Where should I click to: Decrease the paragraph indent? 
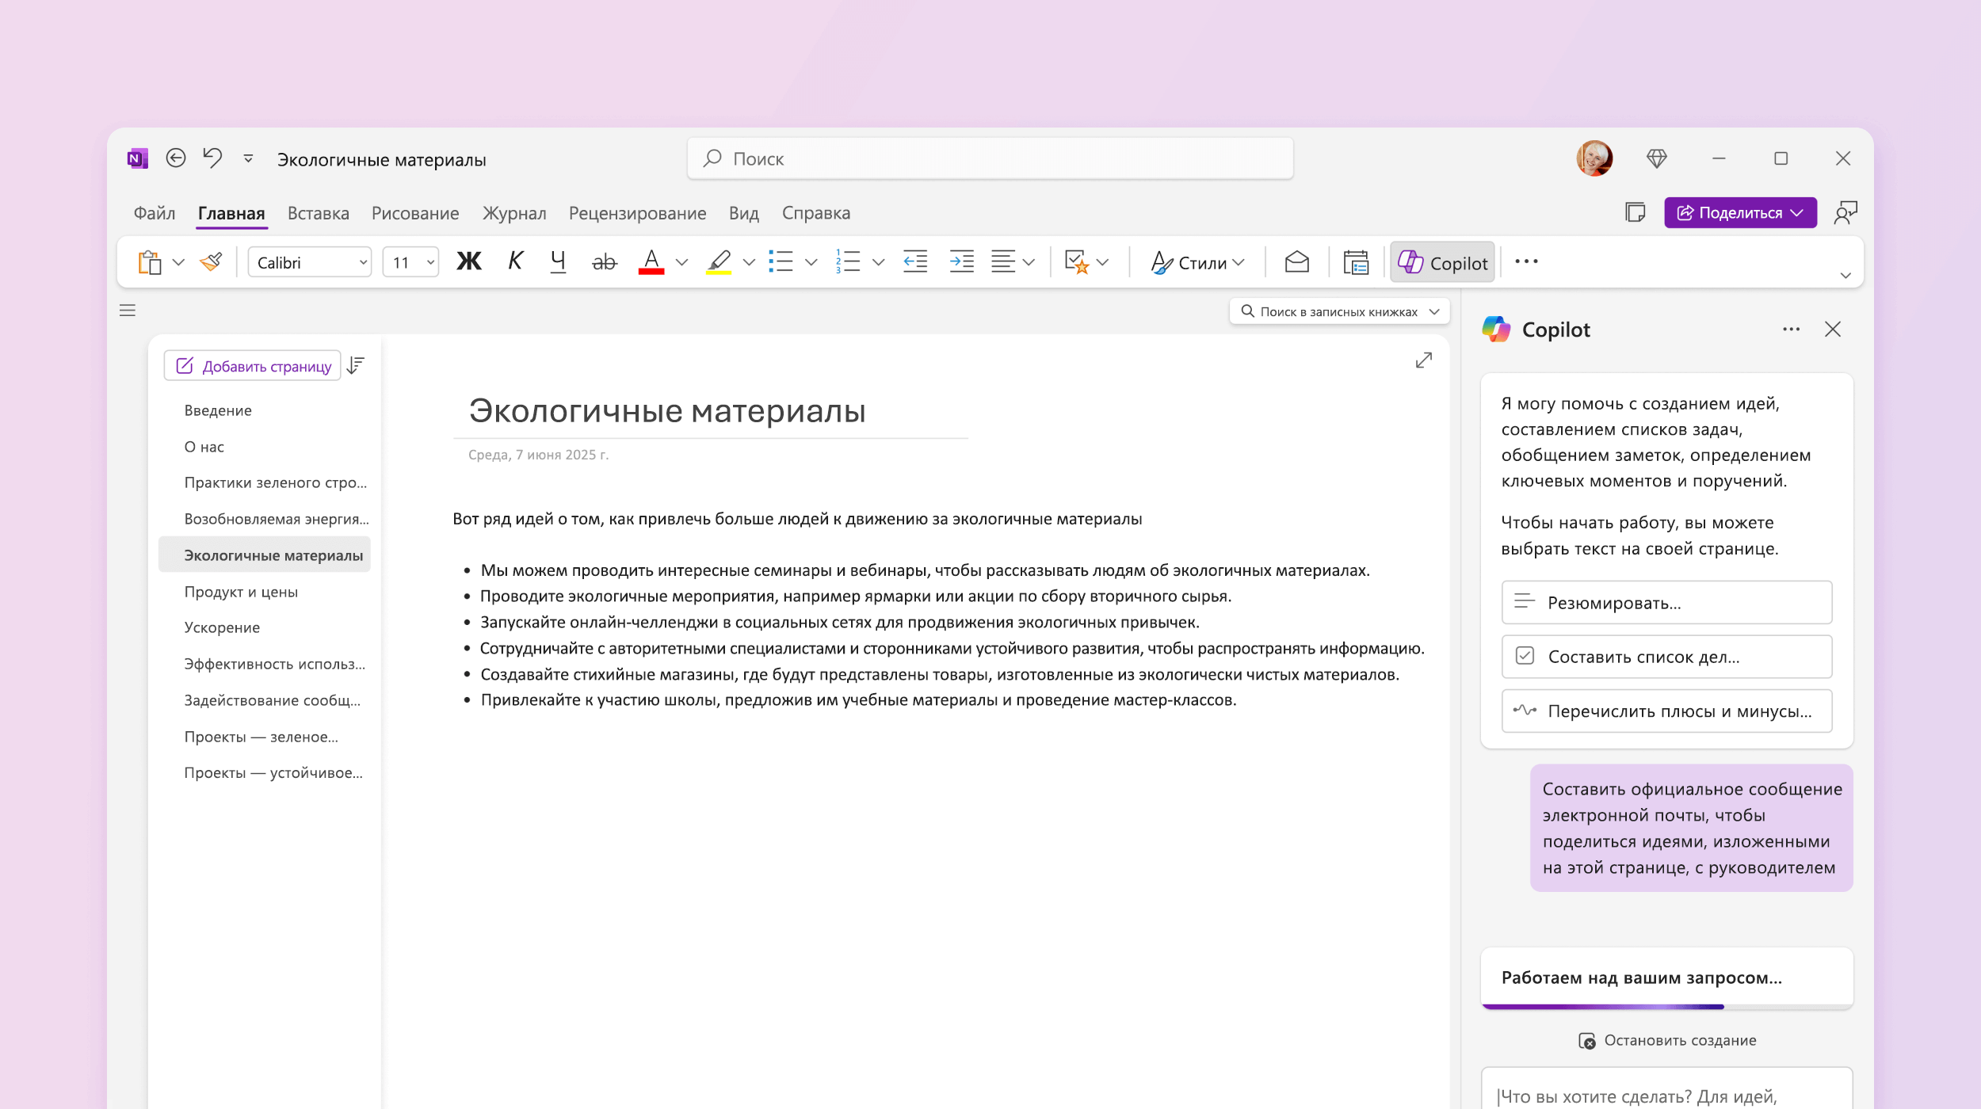(915, 261)
